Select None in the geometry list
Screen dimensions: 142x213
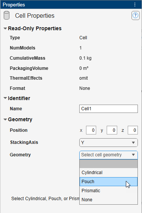(109, 200)
